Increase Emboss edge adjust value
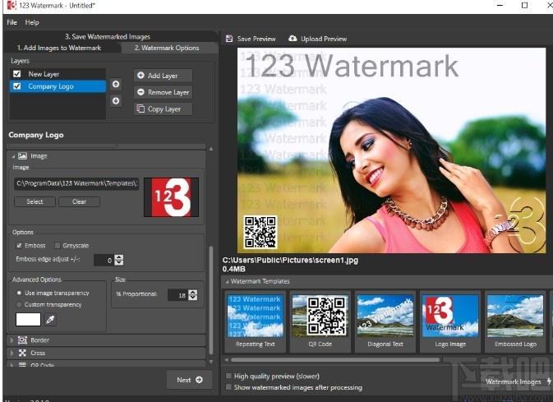 pos(119,257)
